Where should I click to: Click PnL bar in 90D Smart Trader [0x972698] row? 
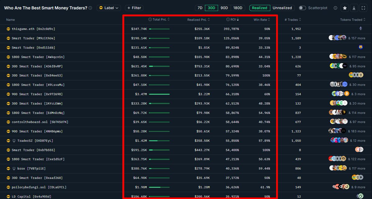coord(159,94)
